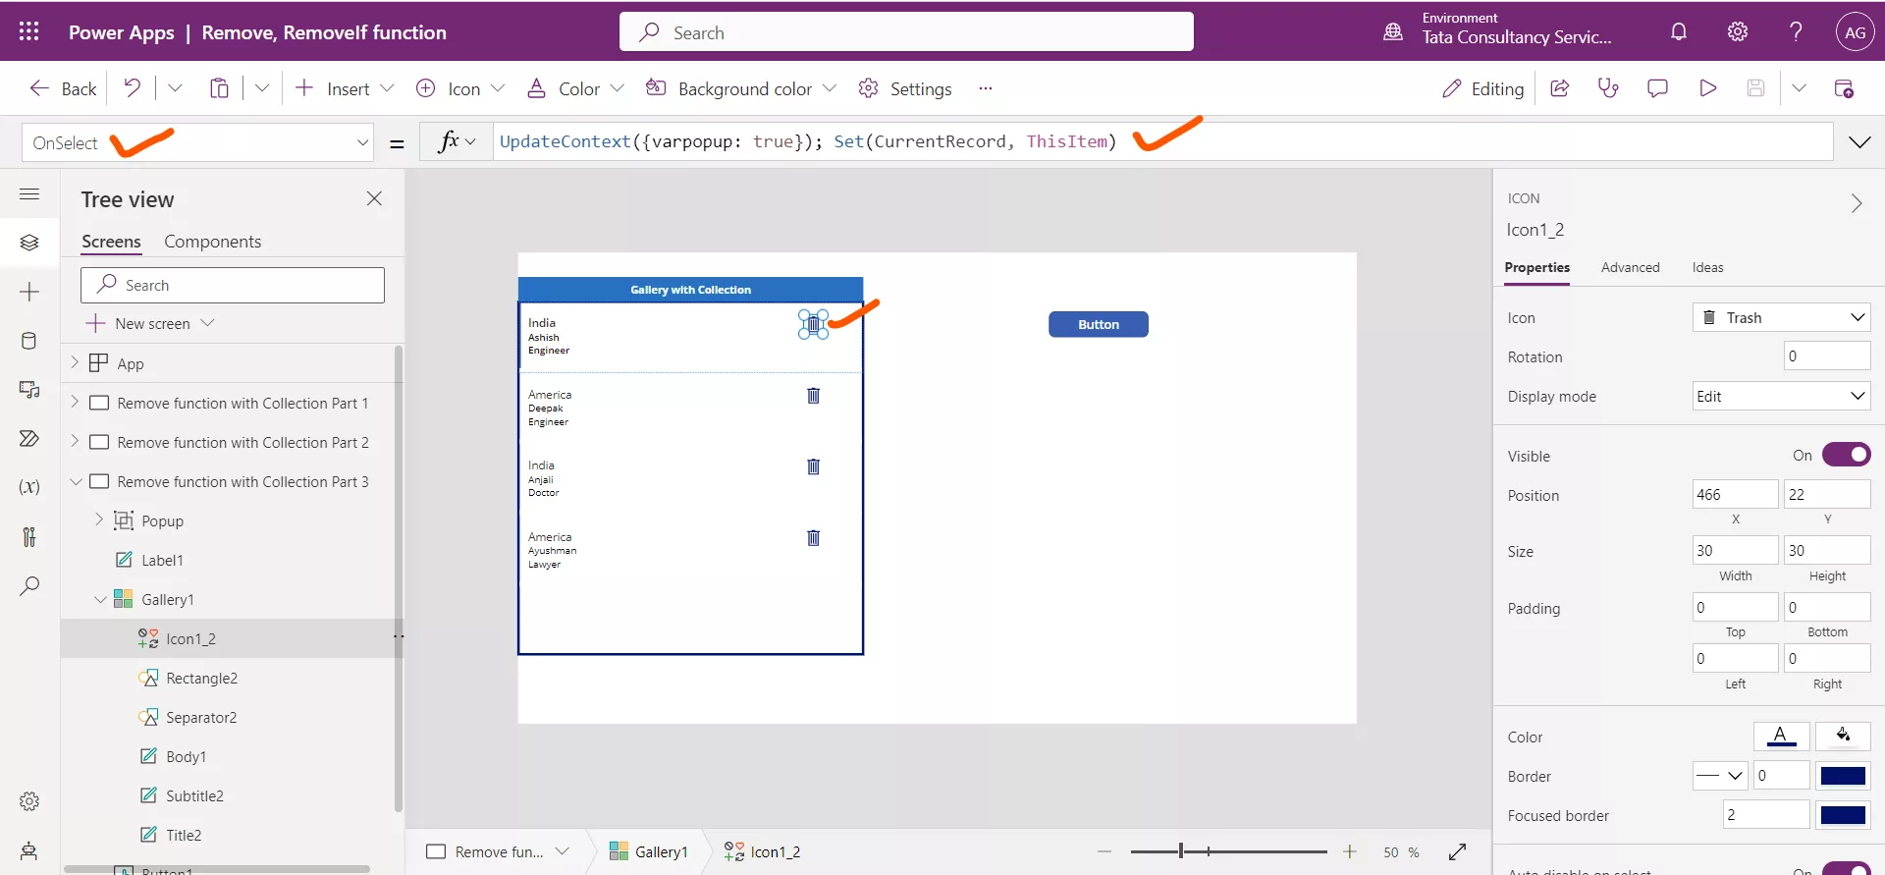Open the Advanced properties tab
The image size is (1885, 875).
[1630, 267]
